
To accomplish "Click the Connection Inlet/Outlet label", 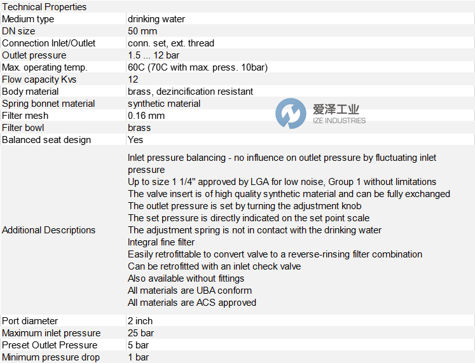I will (49, 43).
